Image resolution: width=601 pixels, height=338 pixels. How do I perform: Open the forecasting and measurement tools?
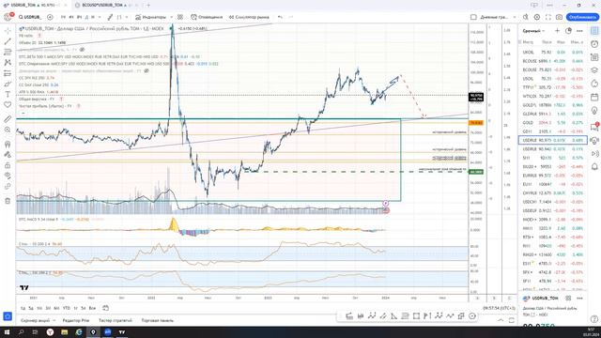[8, 73]
